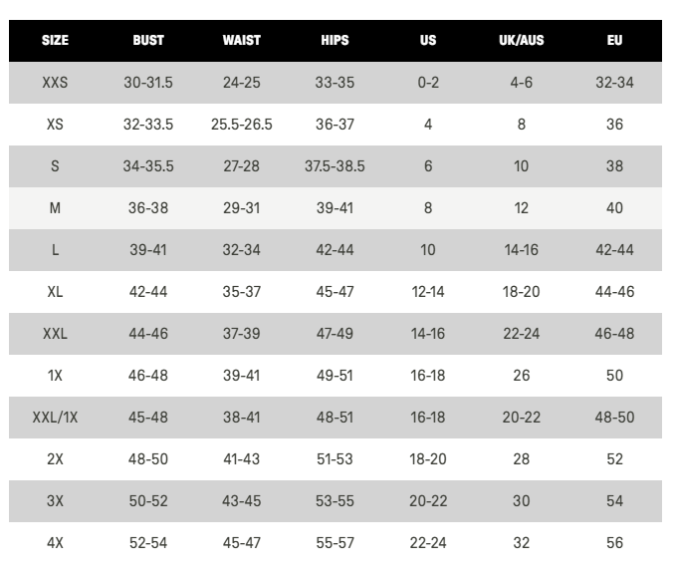Click bust value 36-38 in M row

coord(148,208)
